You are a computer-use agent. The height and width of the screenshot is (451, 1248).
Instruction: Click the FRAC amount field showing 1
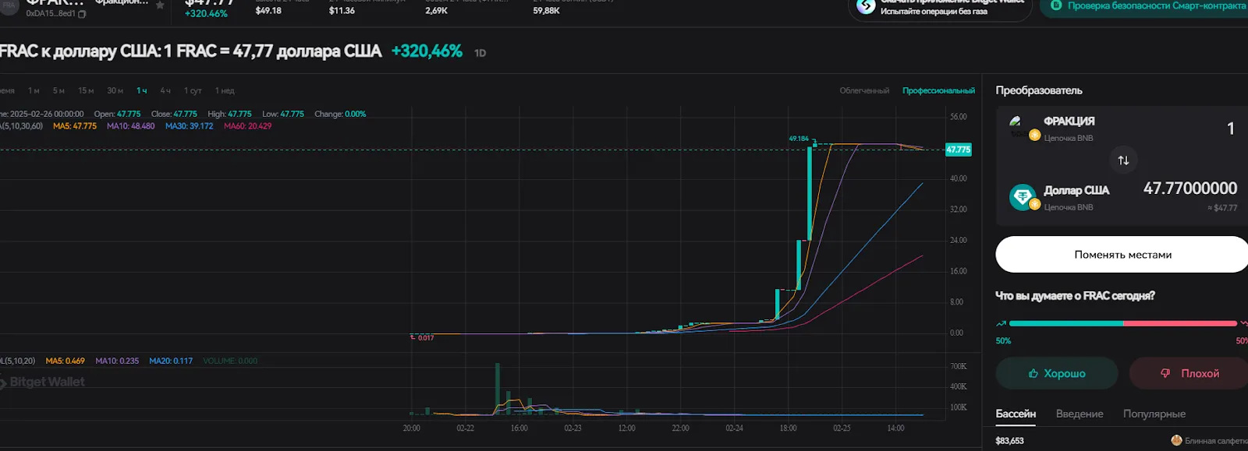[1231, 129]
